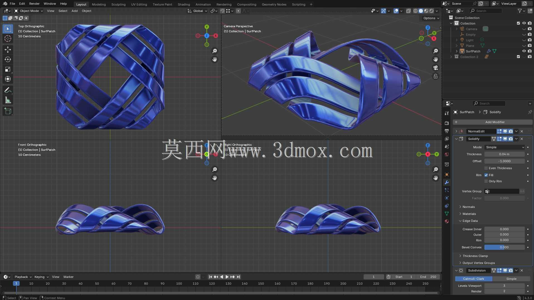This screenshot has height=300, width=534.
Task: Toggle Collection viewport visibility eye
Action: 524,23
